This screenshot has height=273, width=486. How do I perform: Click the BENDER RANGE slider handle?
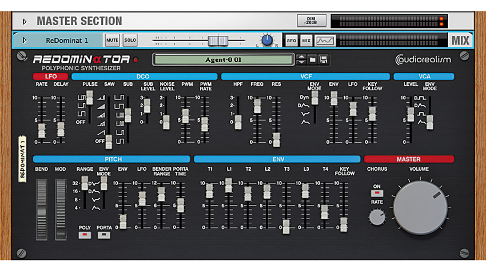(161, 194)
